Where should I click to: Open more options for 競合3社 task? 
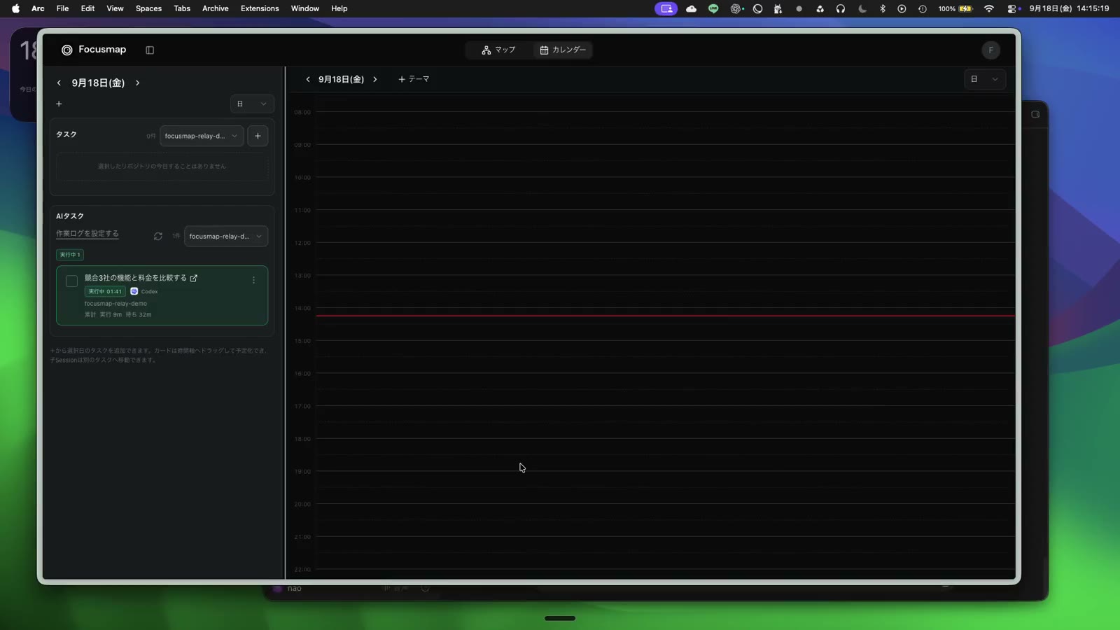[x=253, y=281]
